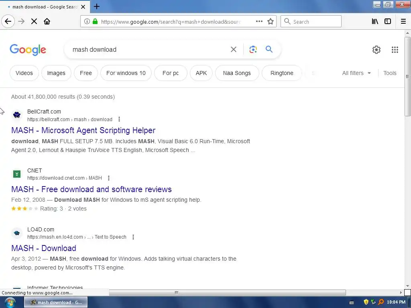This screenshot has width=411, height=308.
Task: Click the 'Rating: 3 · 2 votes' text
Action: click(x=63, y=209)
